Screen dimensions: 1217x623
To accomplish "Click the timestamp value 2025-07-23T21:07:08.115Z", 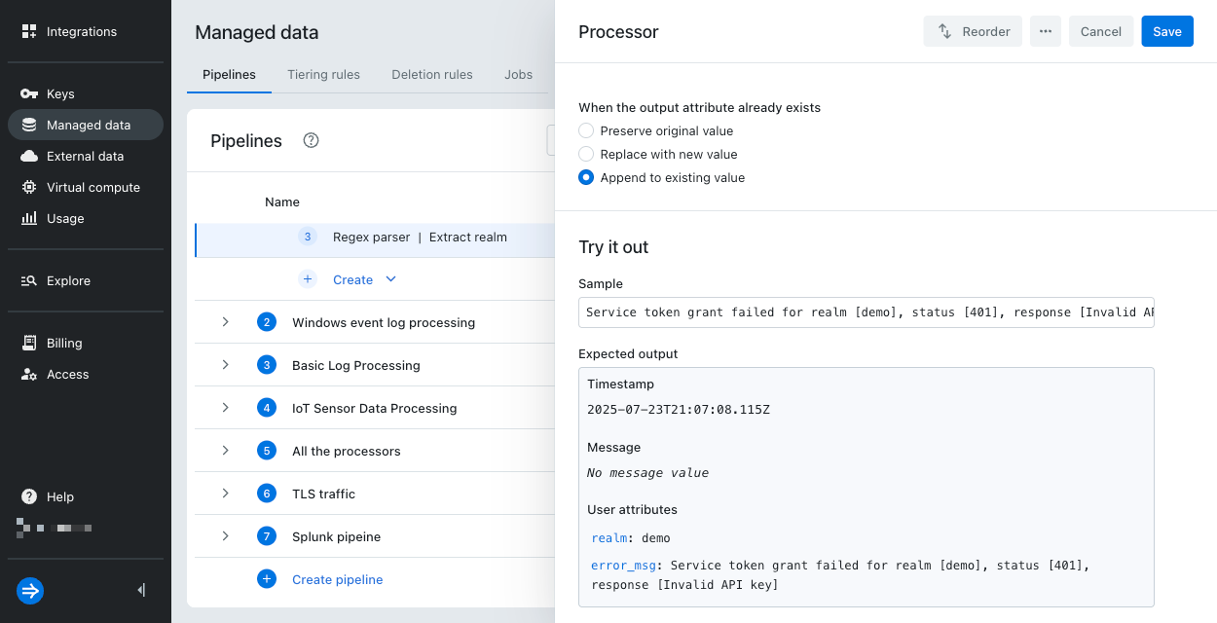I will point(679,410).
